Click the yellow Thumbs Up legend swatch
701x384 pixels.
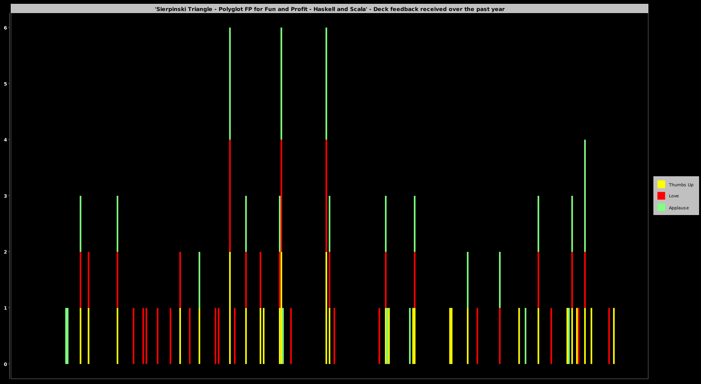(661, 184)
